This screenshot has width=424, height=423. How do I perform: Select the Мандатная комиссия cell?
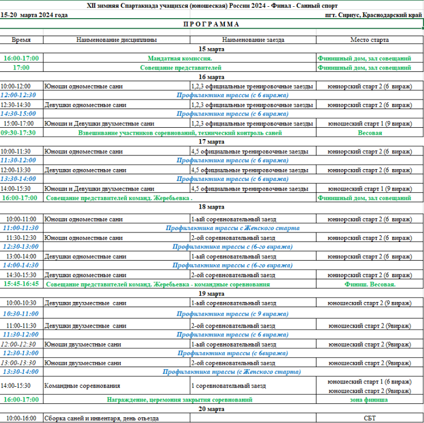click(x=180, y=58)
